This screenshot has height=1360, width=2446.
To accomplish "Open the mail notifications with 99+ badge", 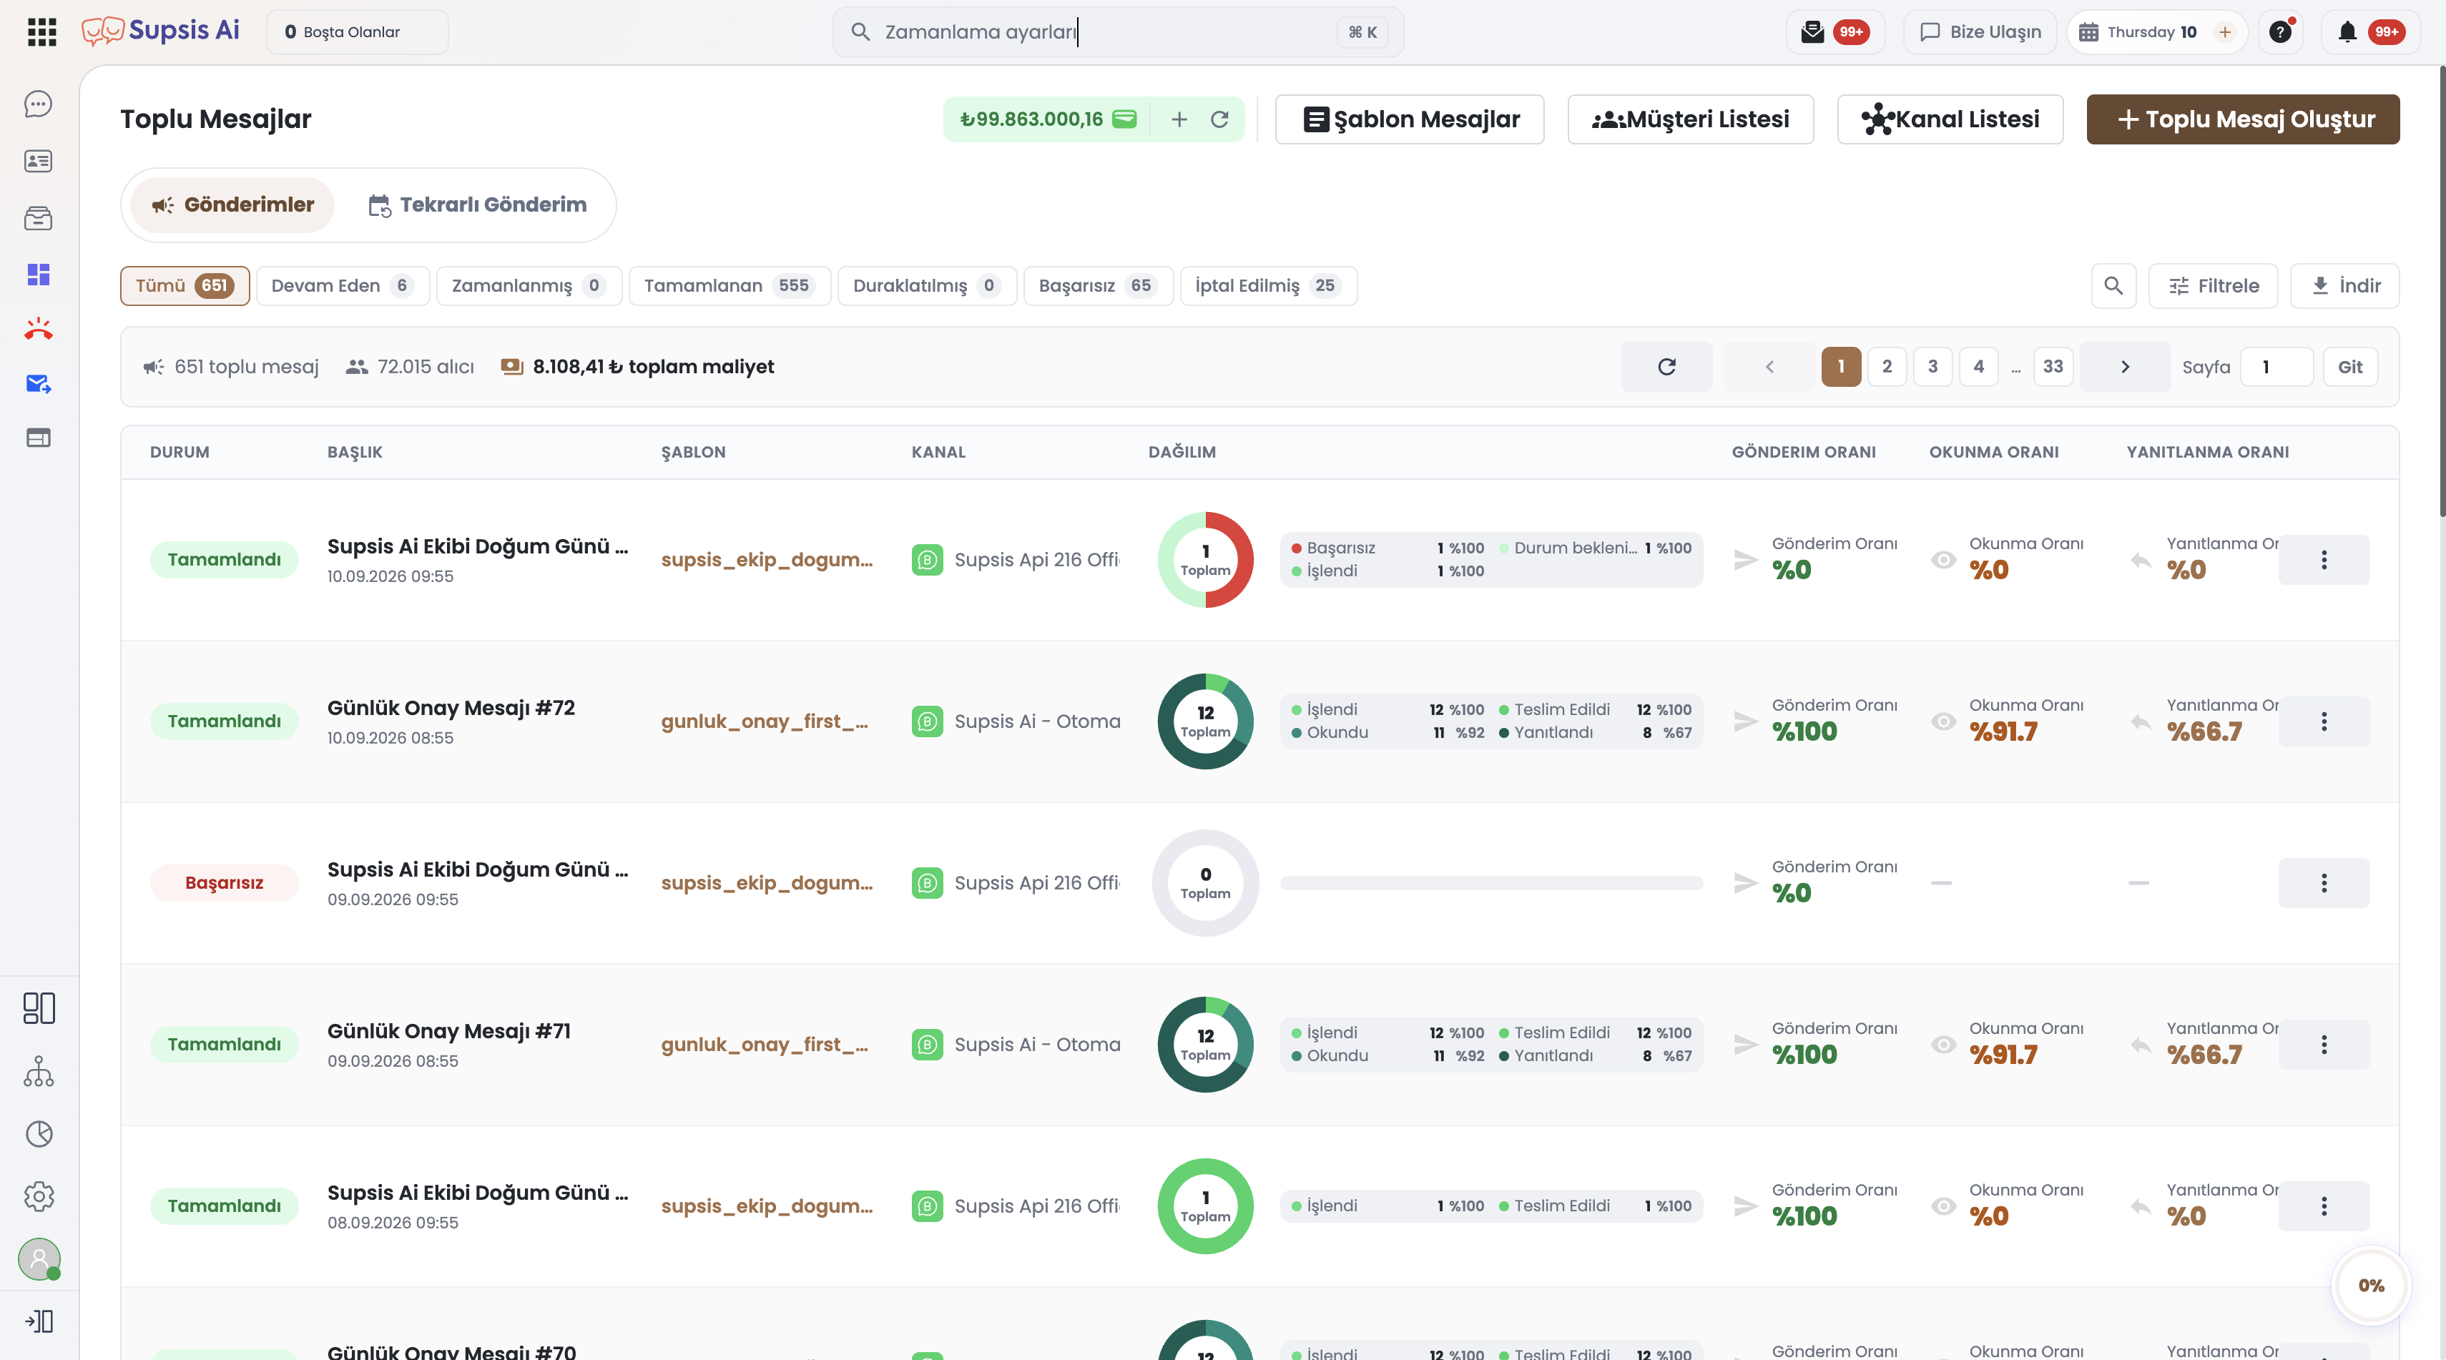I will point(1834,32).
